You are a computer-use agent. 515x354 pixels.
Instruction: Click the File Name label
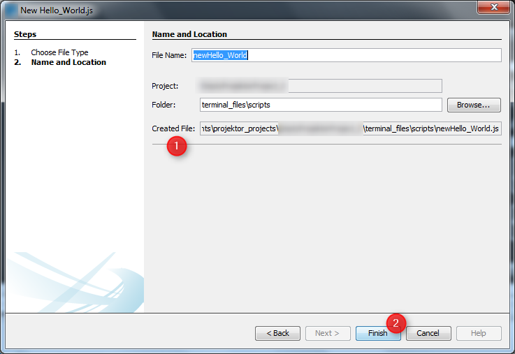click(x=169, y=55)
